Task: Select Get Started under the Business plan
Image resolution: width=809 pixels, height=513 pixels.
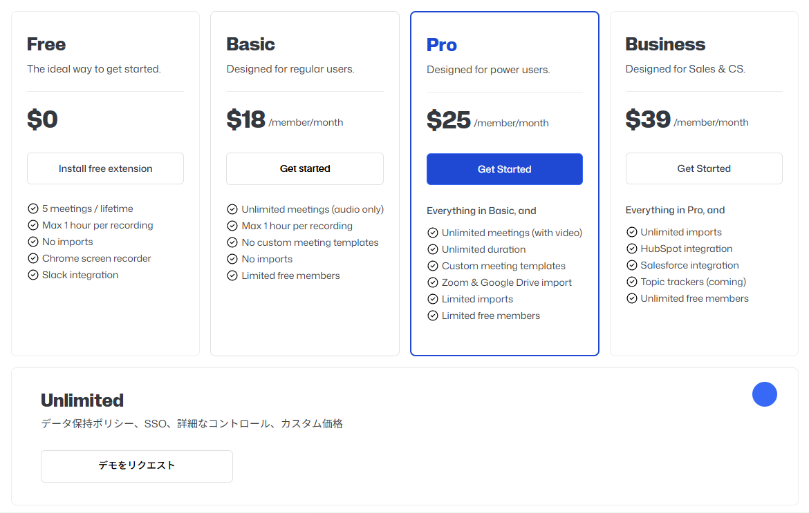Action: [703, 168]
